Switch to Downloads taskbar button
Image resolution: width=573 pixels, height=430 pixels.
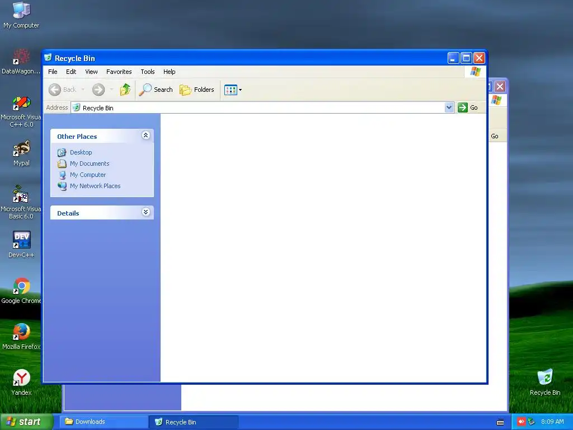tap(104, 422)
